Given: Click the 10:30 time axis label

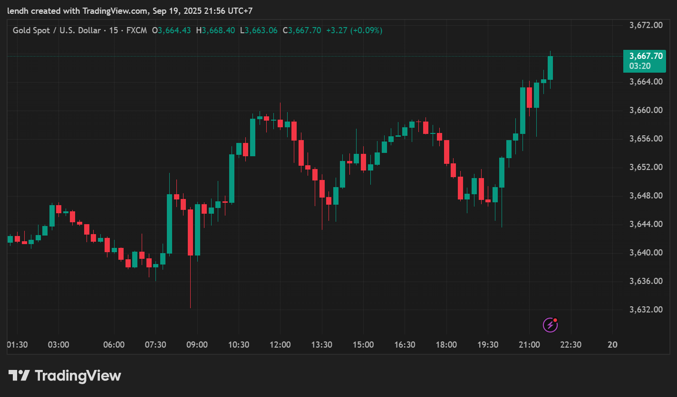Looking at the screenshot, I should [239, 345].
